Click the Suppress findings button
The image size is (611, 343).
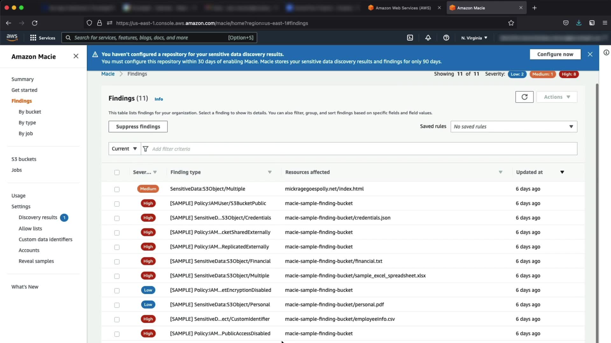(138, 126)
